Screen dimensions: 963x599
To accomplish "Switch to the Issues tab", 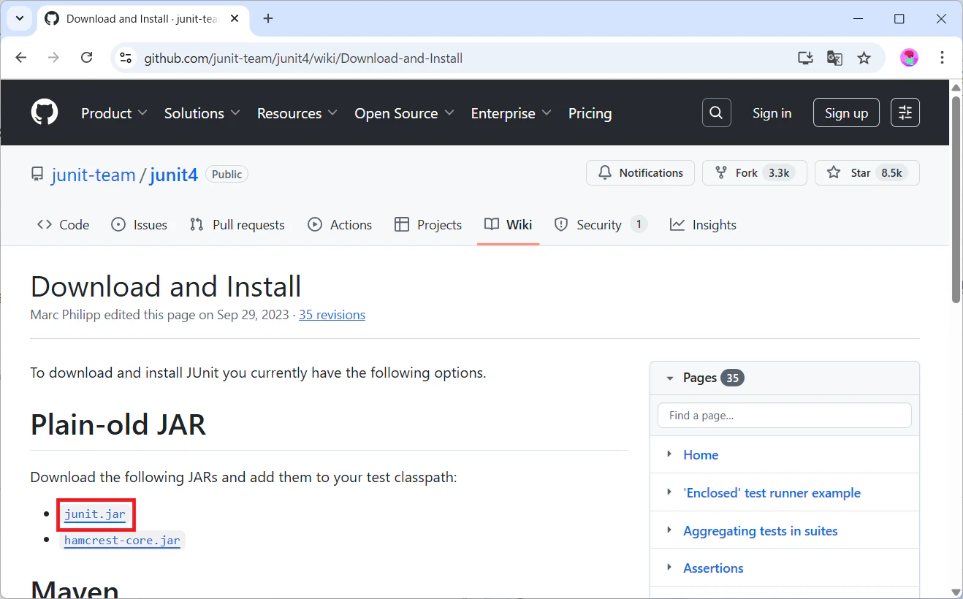I will pos(139,225).
